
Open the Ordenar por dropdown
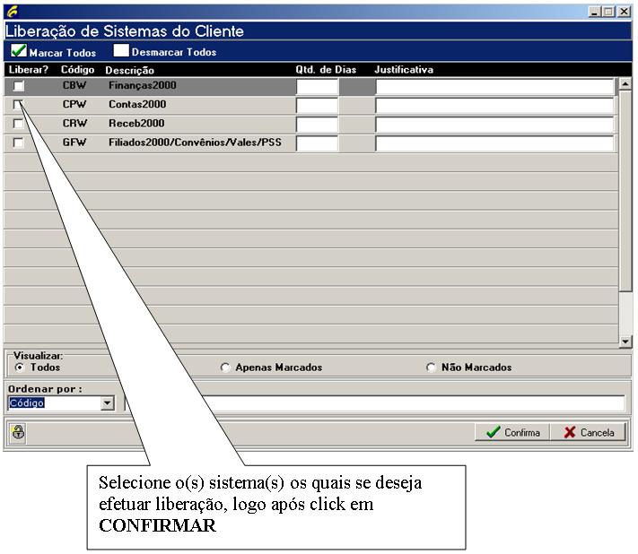pyautogui.click(x=108, y=403)
